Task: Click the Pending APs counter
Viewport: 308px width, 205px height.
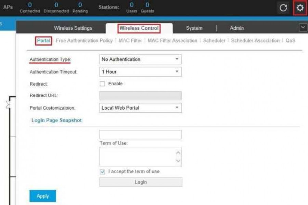Action: point(79,7)
